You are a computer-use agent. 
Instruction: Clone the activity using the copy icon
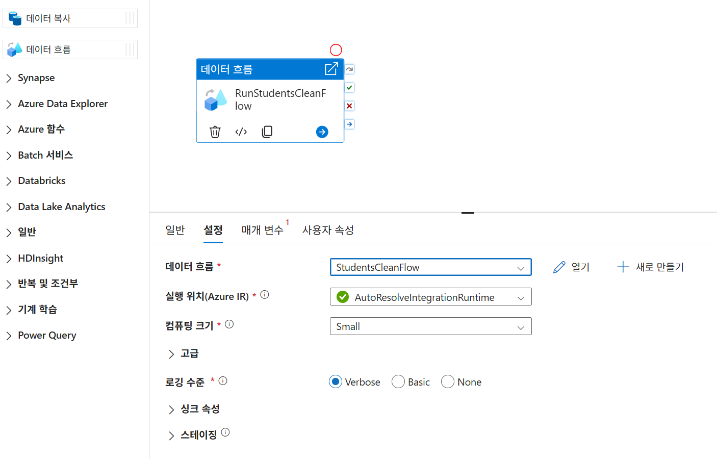(267, 132)
